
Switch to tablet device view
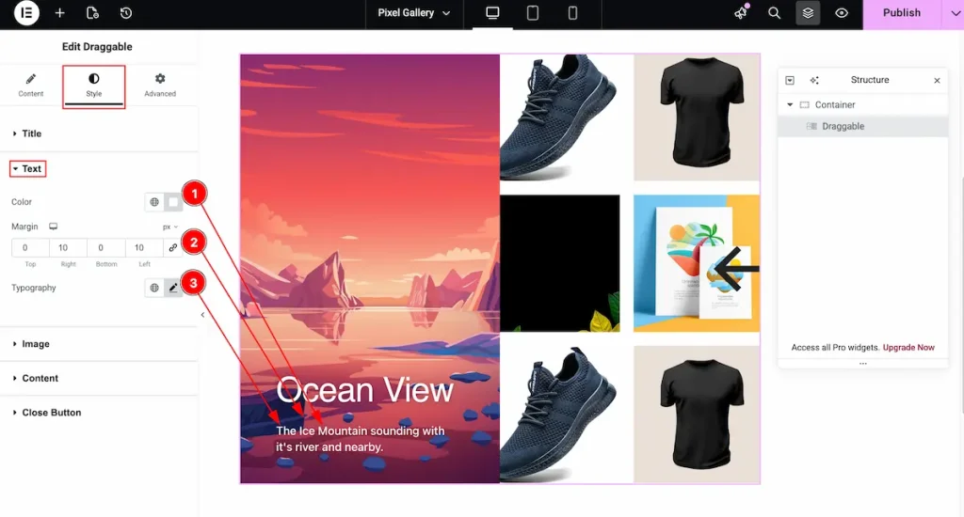(x=533, y=13)
